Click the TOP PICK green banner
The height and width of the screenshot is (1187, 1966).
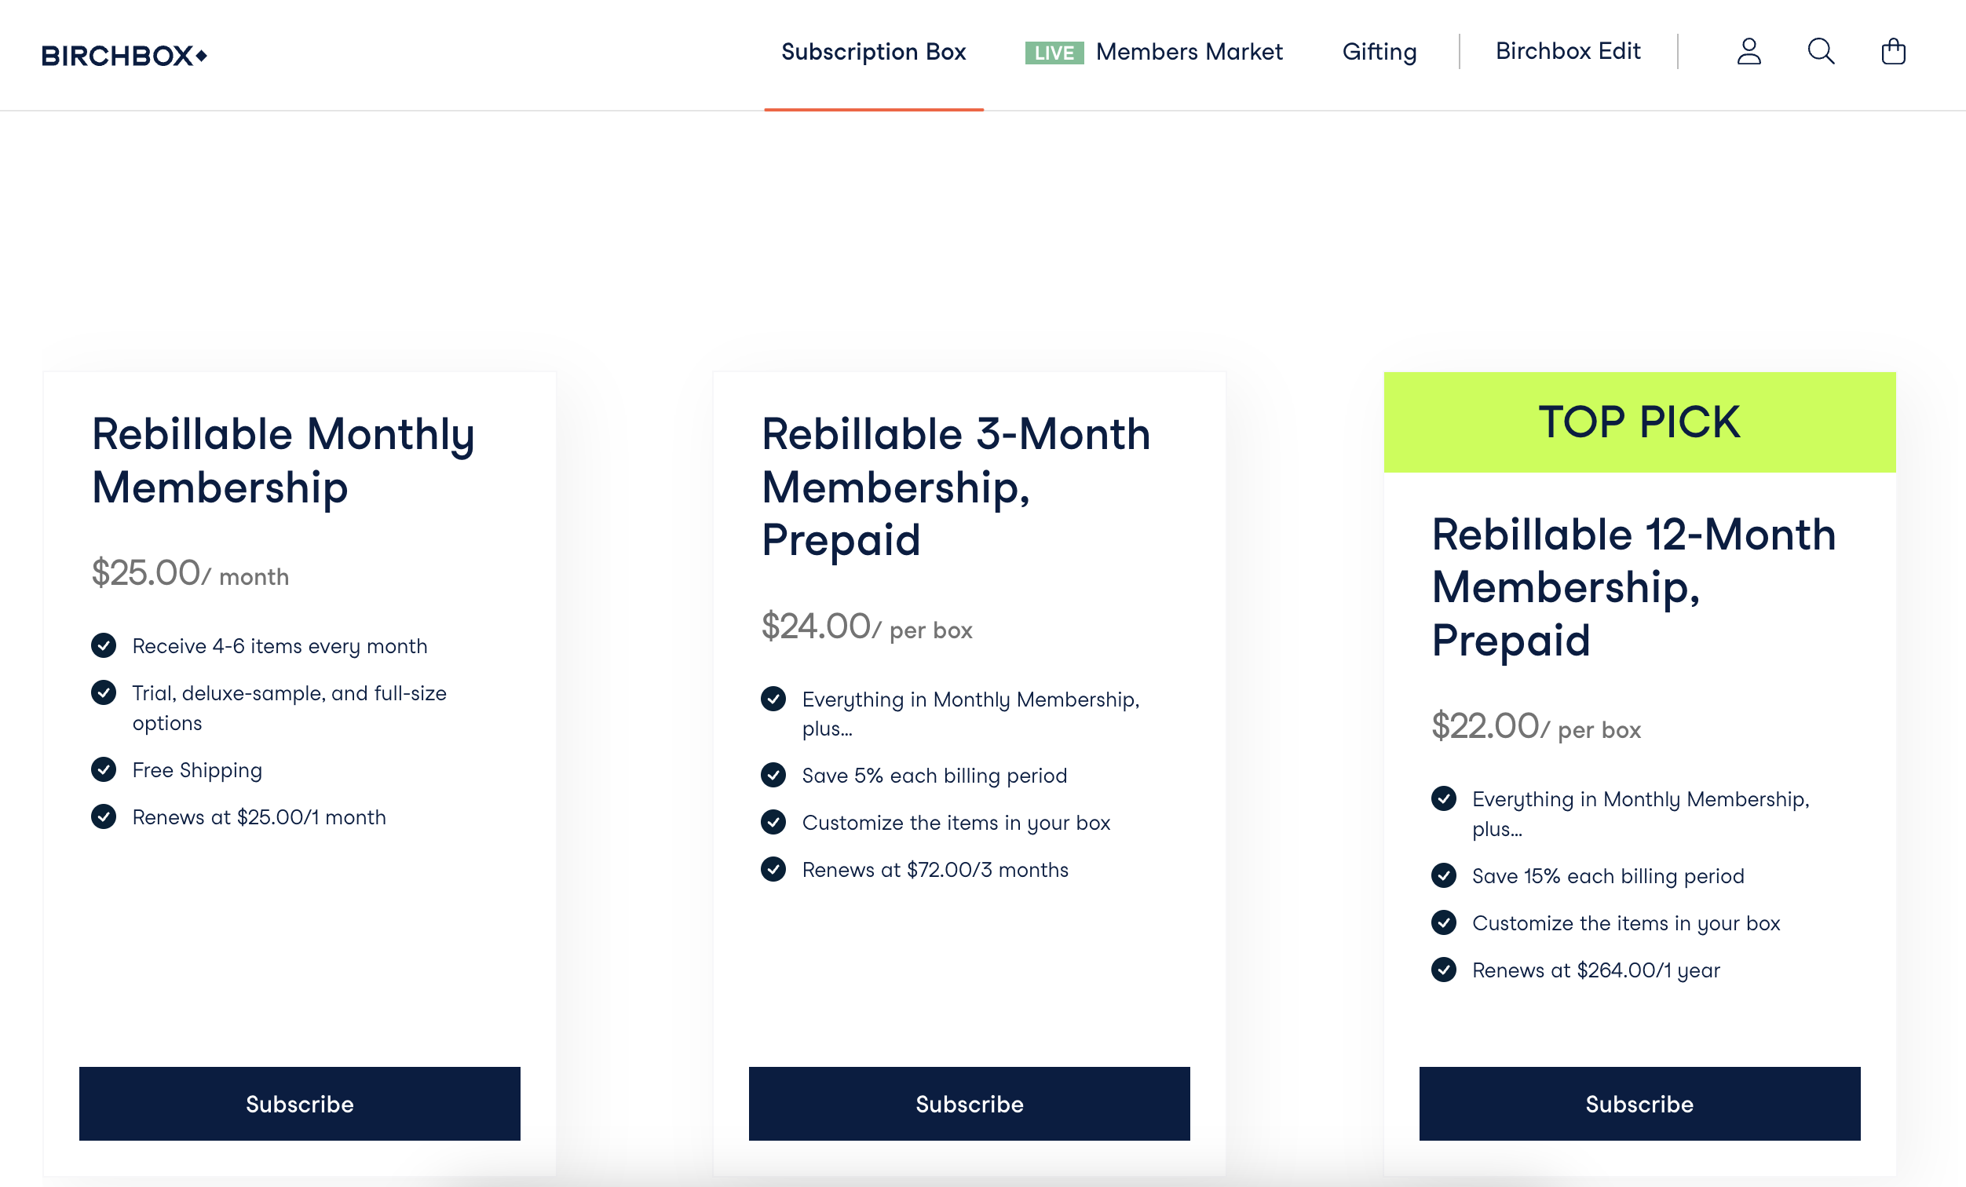click(x=1639, y=422)
